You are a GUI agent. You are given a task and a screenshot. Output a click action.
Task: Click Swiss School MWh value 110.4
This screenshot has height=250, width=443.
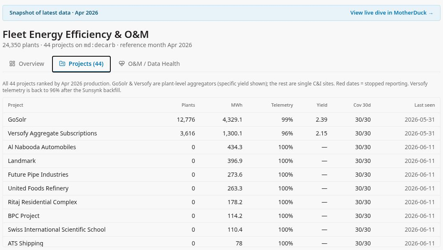235,230
